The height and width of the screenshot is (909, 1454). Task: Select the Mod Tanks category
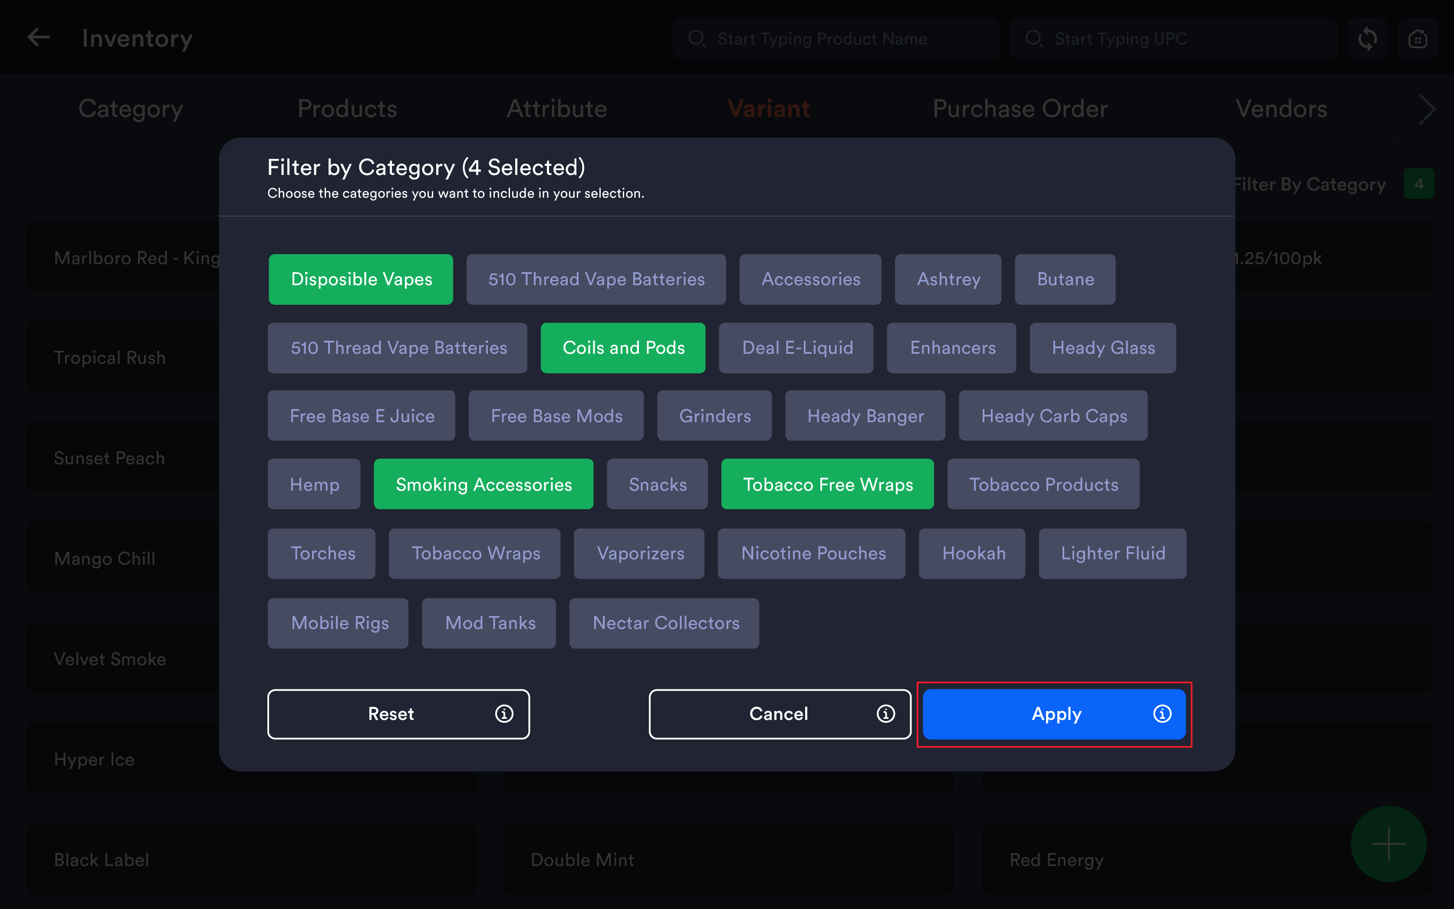pos(489,623)
